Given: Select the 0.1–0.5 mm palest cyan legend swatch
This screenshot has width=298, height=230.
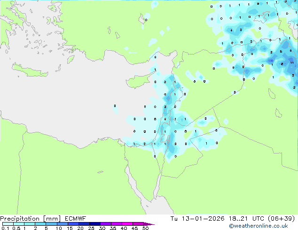Looking at the screenshot, I should pos(8,224).
